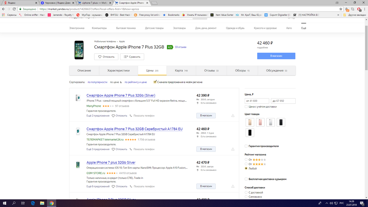Open 33 отзыва link
The height and width of the screenshot is (207, 368).
click(180, 47)
